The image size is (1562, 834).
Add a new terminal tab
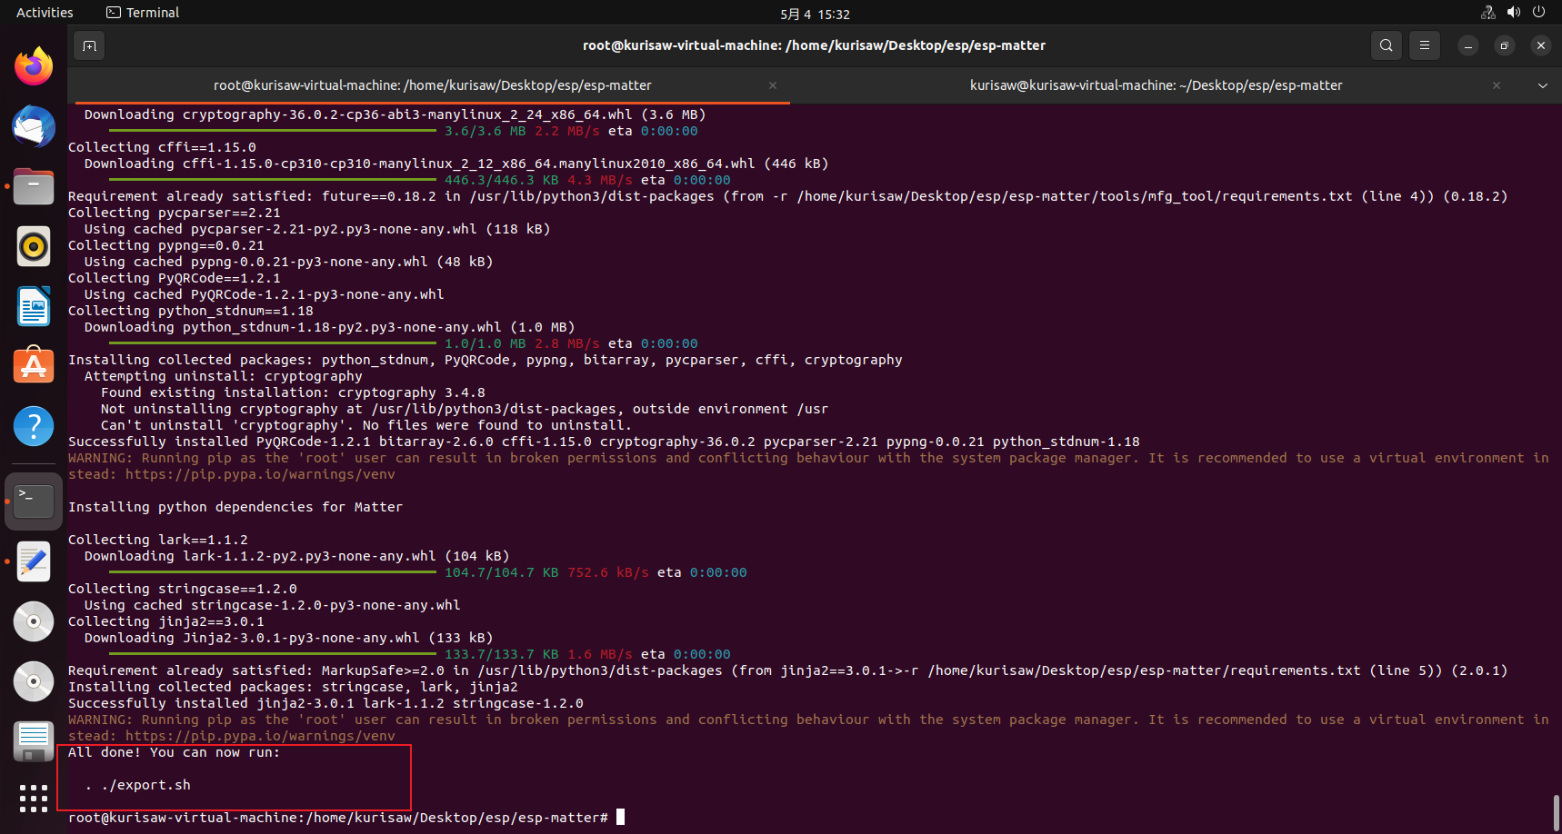[89, 45]
